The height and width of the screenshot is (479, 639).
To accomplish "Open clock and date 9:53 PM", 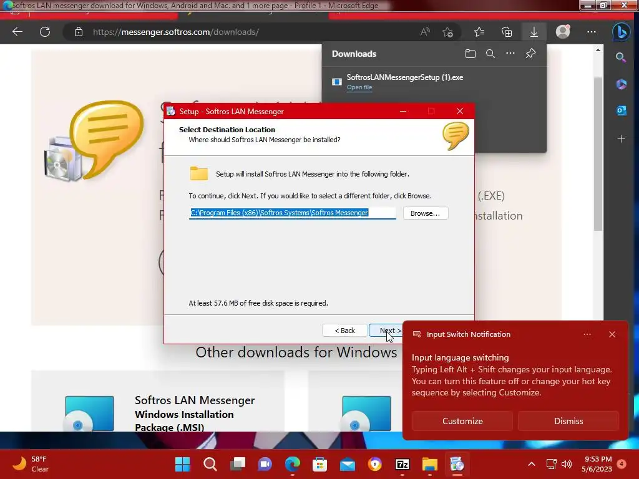I will click(597, 464).
